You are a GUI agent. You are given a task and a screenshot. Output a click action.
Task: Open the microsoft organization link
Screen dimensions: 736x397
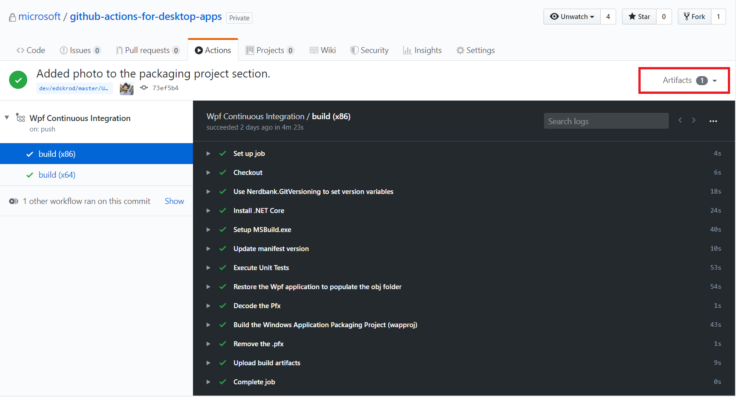coord(40,17)
